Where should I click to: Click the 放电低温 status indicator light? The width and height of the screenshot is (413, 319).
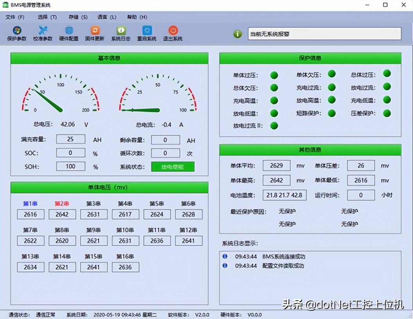point(274,113)
